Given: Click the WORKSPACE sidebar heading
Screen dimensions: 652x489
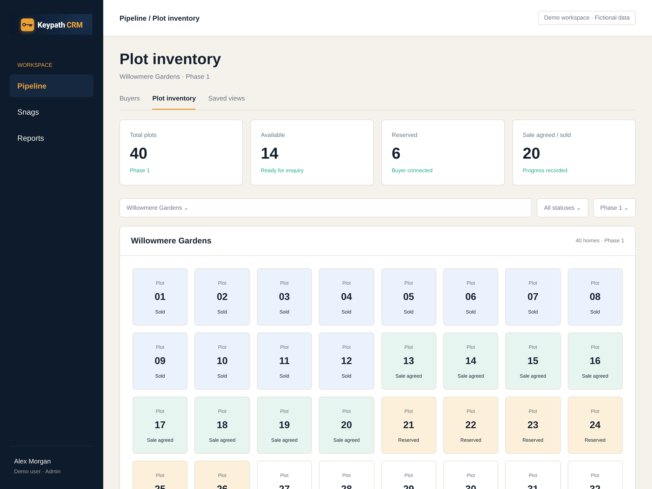Looking at the screenshot, I should click(35, 65).
